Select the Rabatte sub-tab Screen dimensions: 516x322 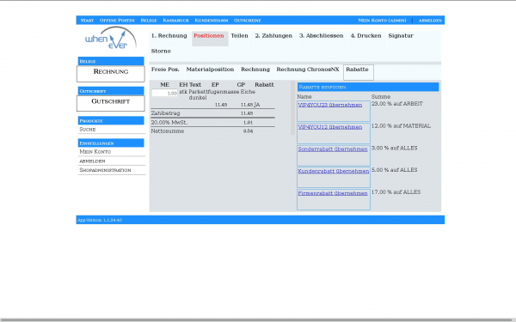pyautogui.click(x=359, y=72)
